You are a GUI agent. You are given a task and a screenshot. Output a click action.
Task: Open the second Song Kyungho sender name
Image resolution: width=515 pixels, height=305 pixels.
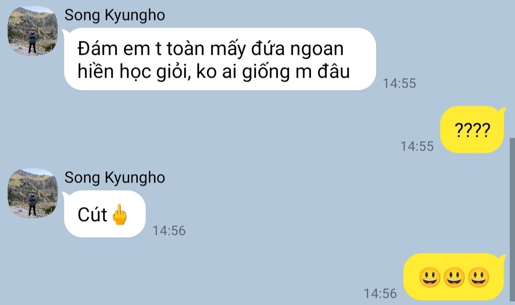click(114, 178)
